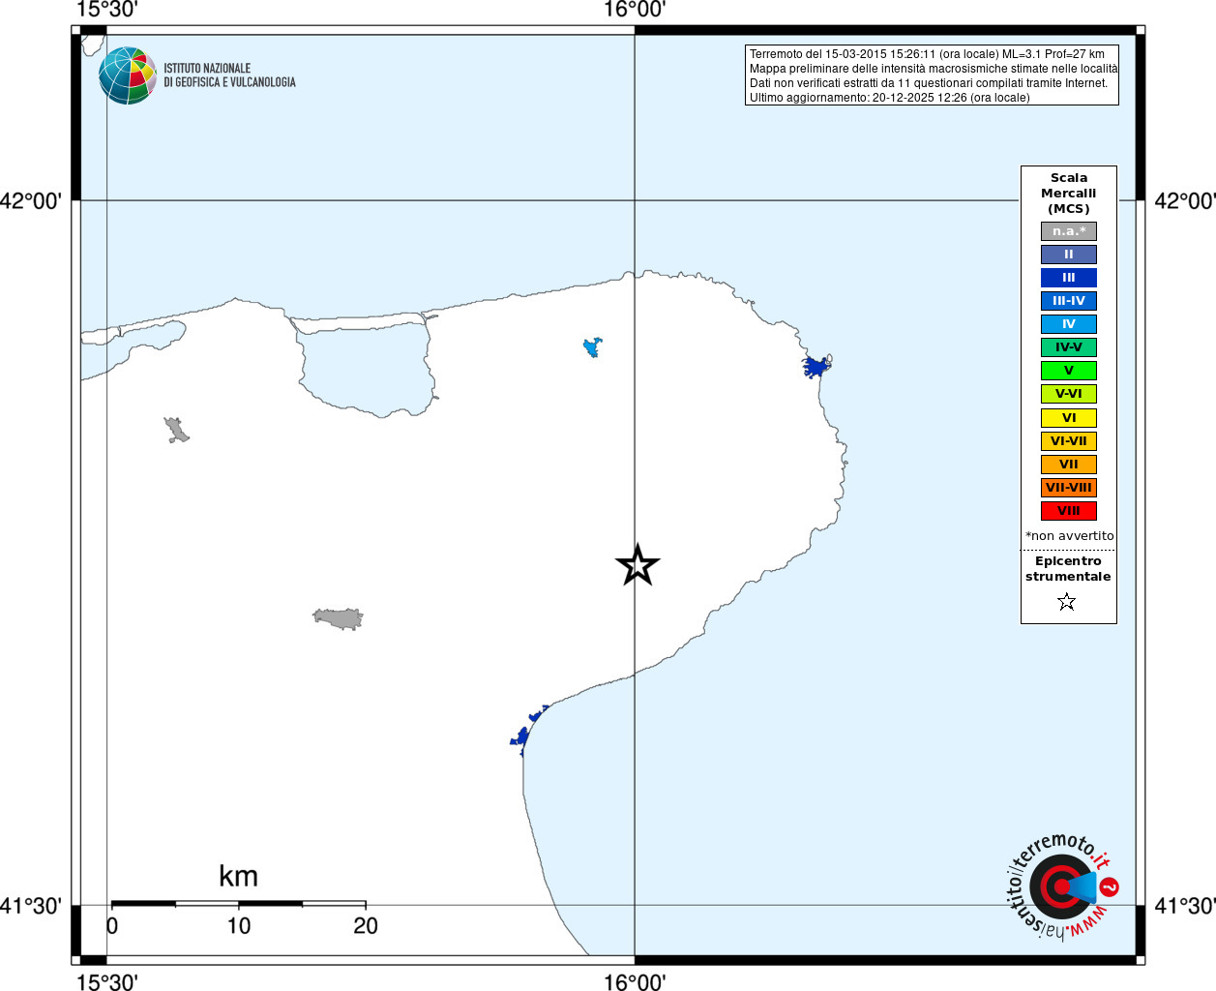Click the INGV globe logo

pyautogui.click(x=128, y=75)
